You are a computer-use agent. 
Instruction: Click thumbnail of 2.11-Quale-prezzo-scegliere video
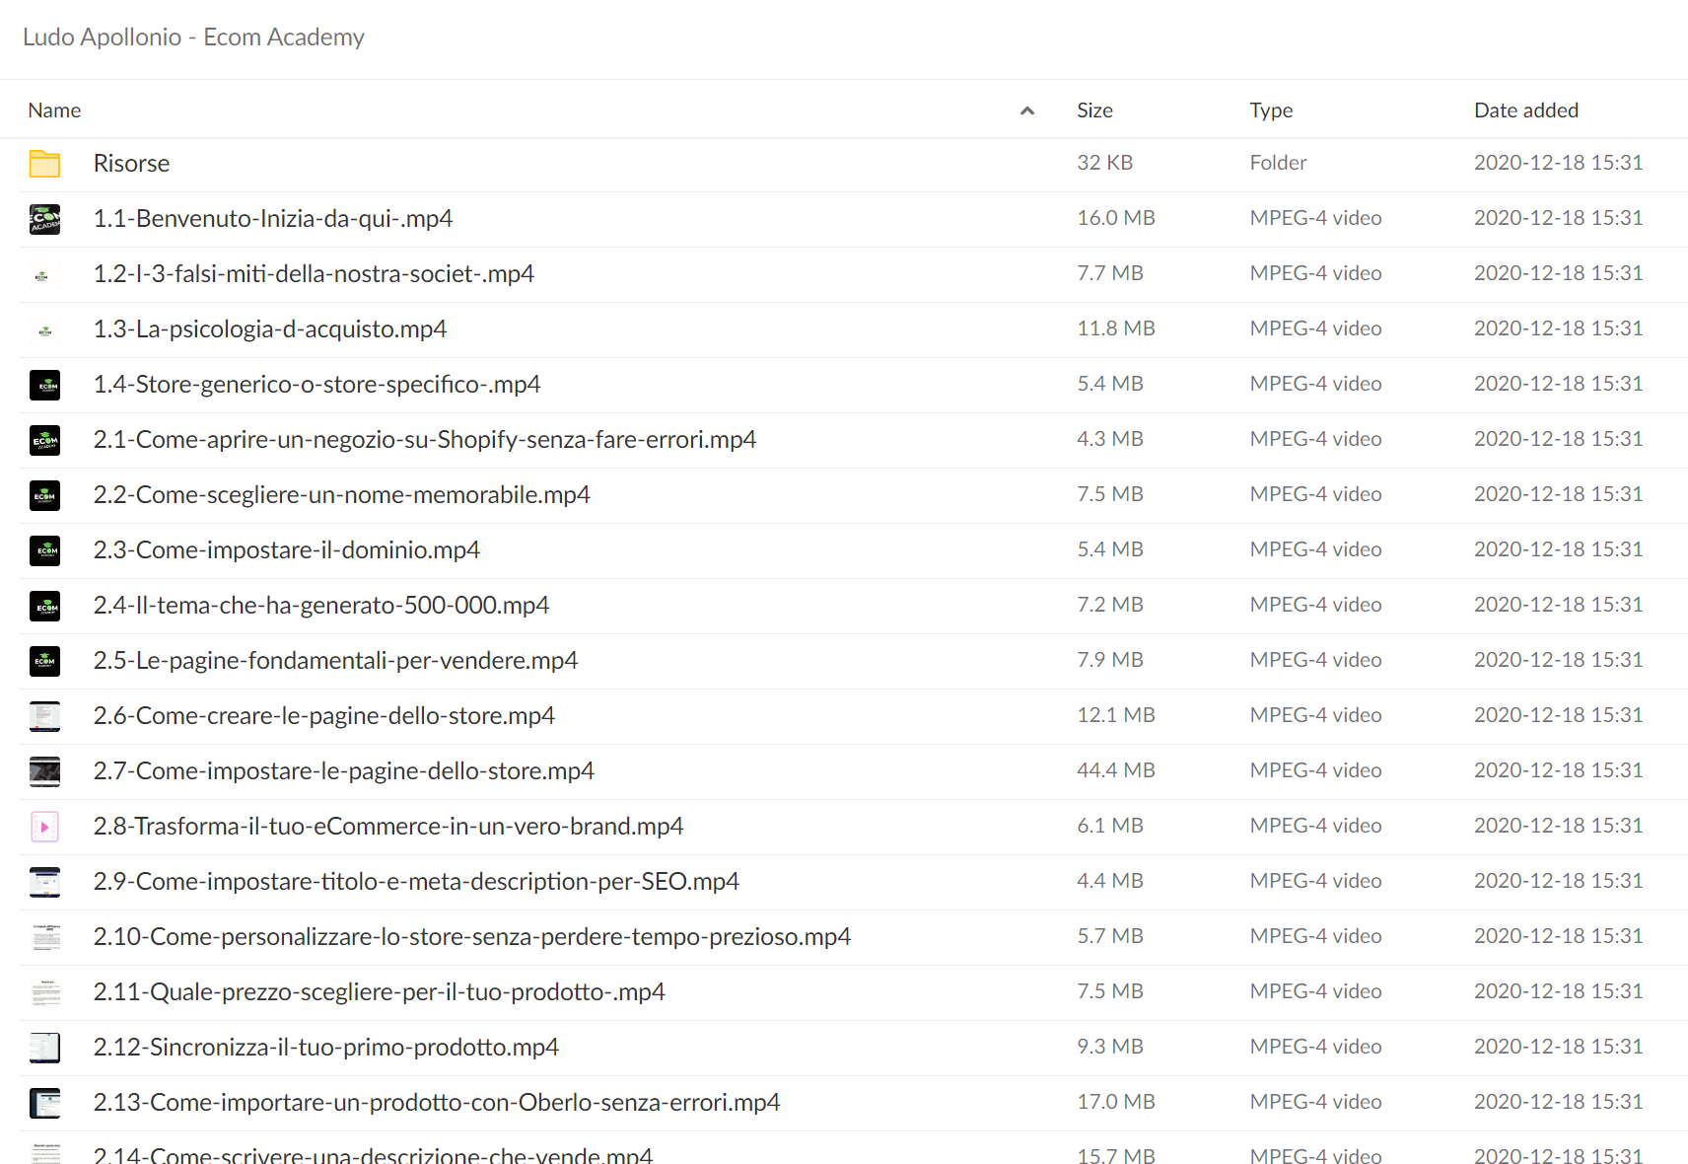tap(44, 991)
